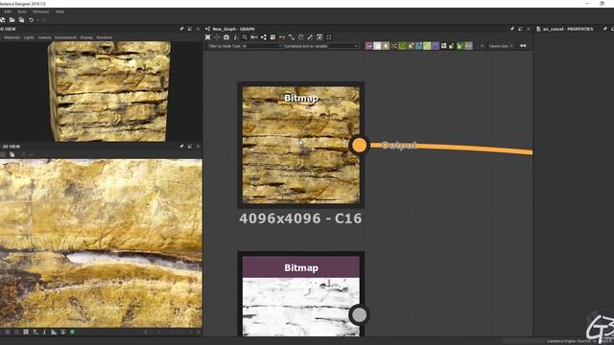Open the Edit menu
The image size is (614, 345).
pyautogui.click(x=8, y=11)
